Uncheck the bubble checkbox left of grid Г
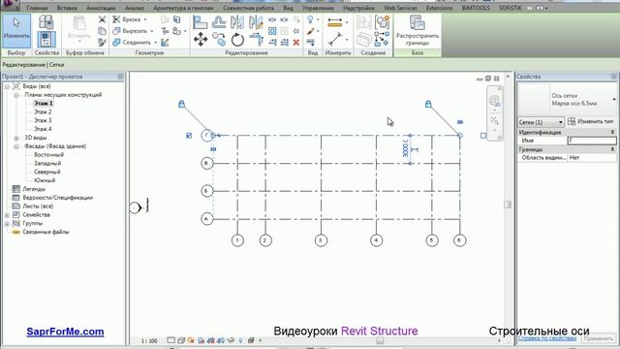The image size is (620, 349). (189, 136)
